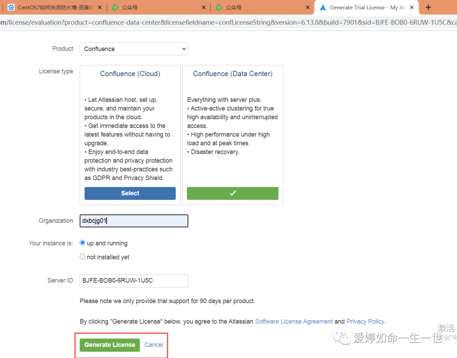Switch to the CentOS7 firewall Baidu tab
Image resolution: width=457 pixels, height=358 pixels.
pos(55,7)
